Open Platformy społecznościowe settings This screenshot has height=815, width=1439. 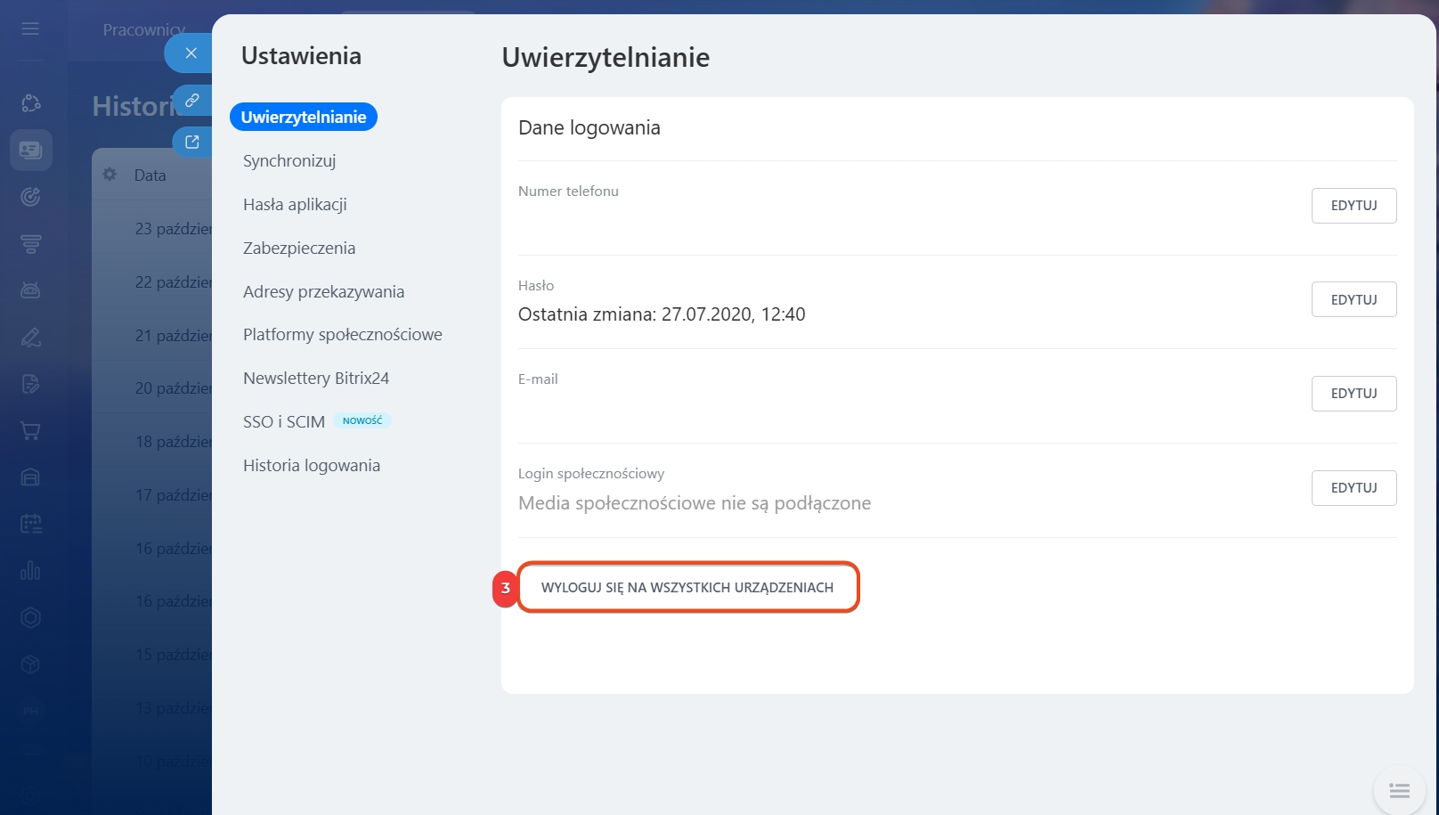click(x=343, y=335)
